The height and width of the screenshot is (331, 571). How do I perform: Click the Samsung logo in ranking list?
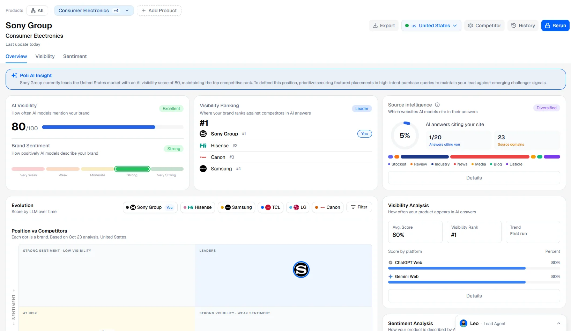click(203, 169)
